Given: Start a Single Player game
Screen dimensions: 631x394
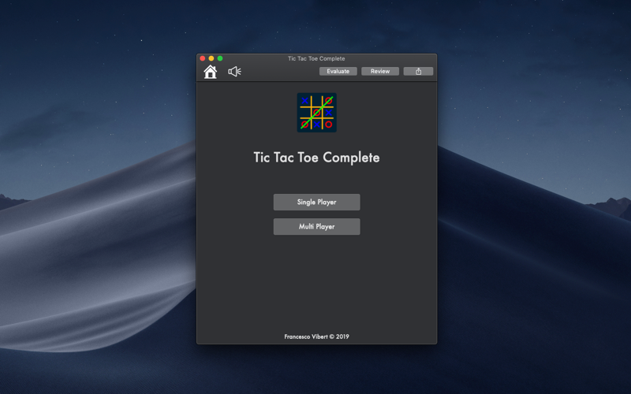Looking at the screenshot, I should click(x=317, y=203).
